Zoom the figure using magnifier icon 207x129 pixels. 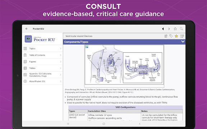pos(87,47)
